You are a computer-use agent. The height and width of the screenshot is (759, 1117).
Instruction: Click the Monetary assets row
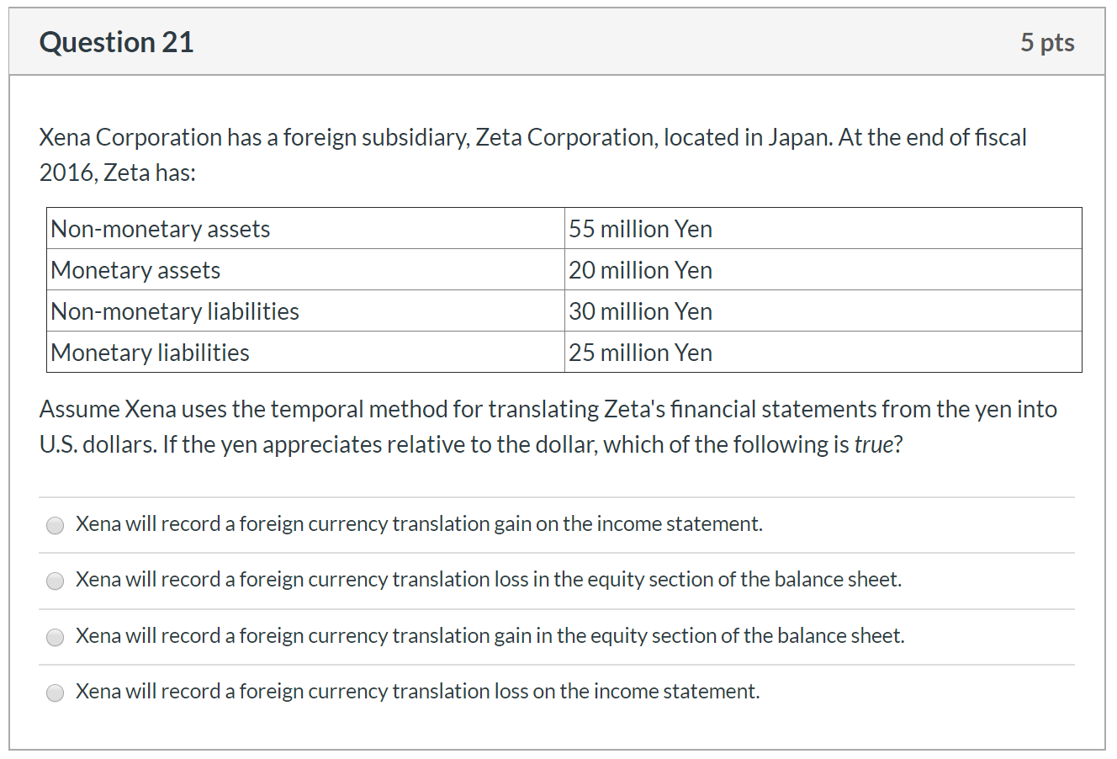(x=135, y=269)
